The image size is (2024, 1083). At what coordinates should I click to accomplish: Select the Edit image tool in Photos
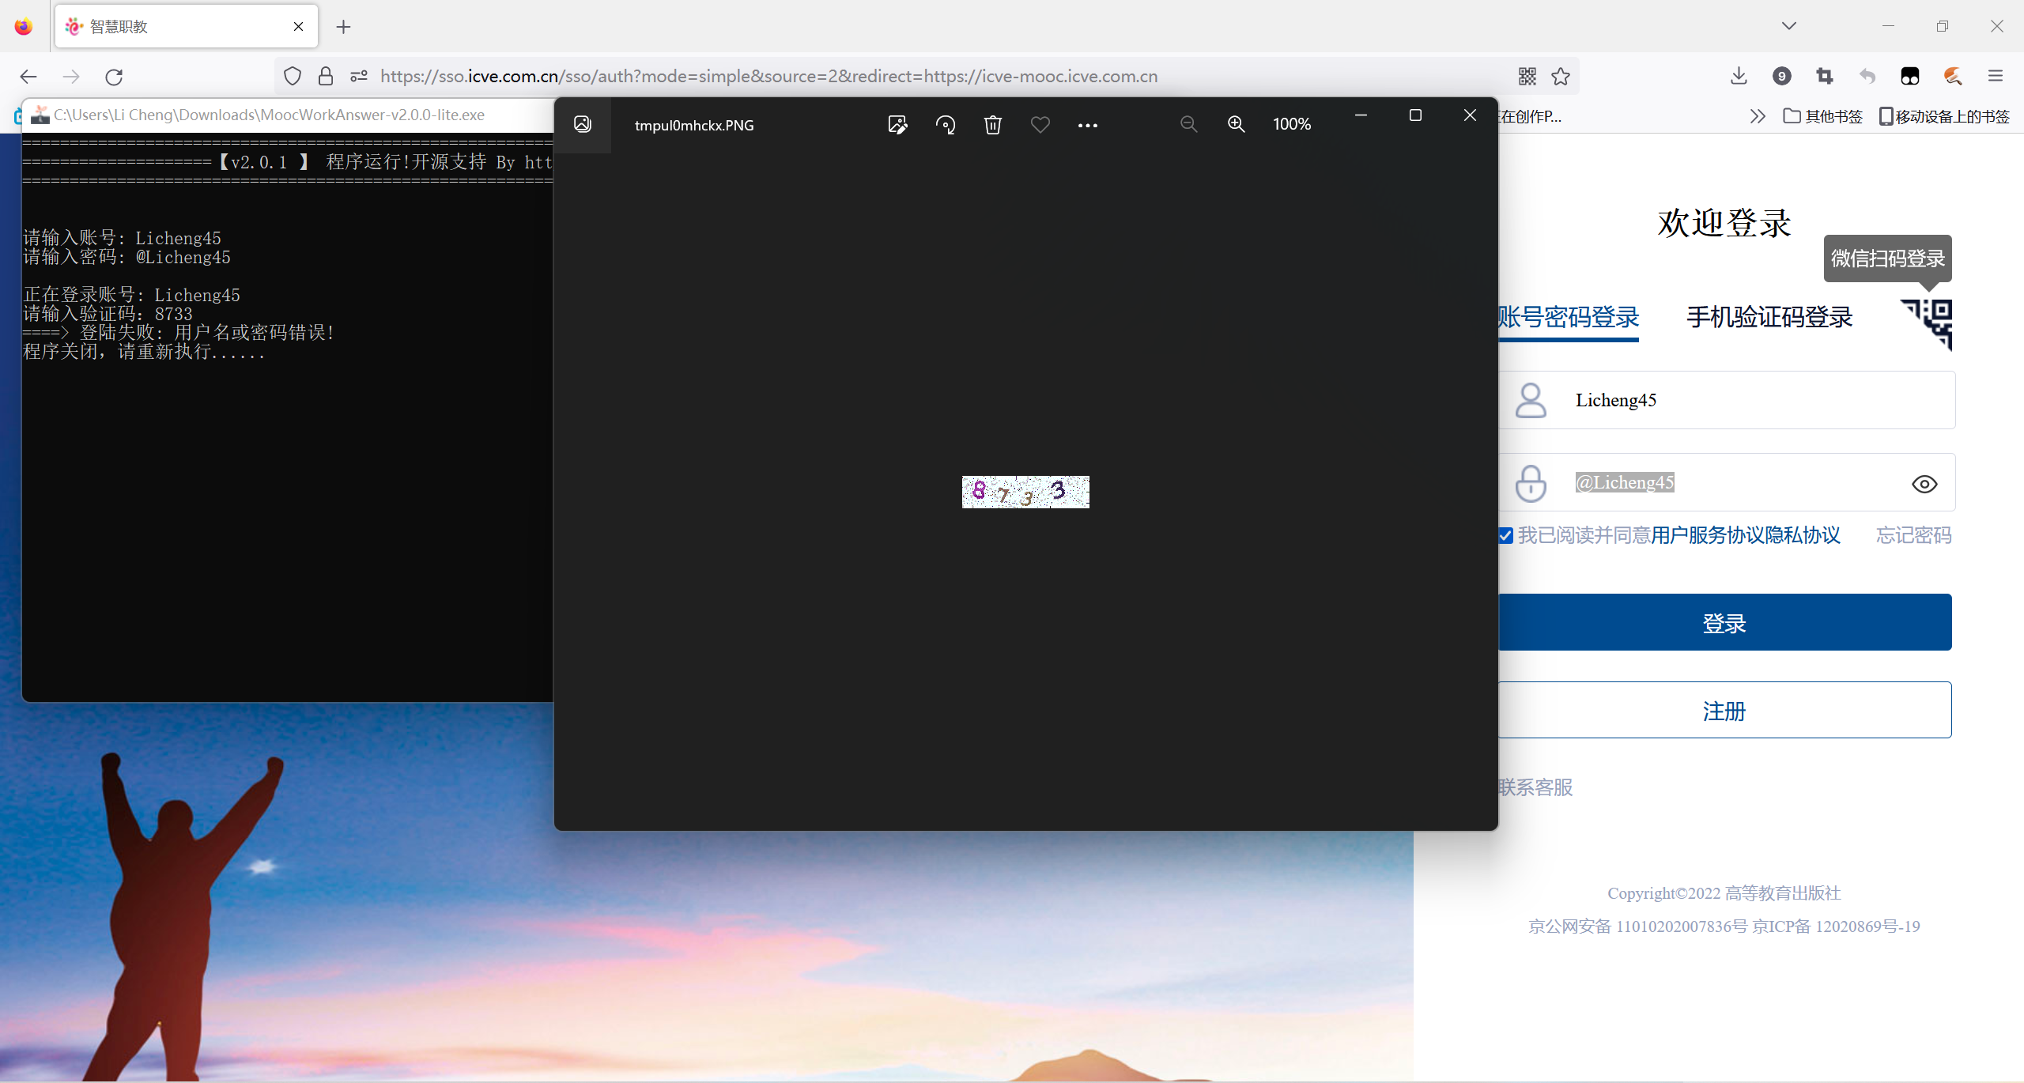click(897, 124)
